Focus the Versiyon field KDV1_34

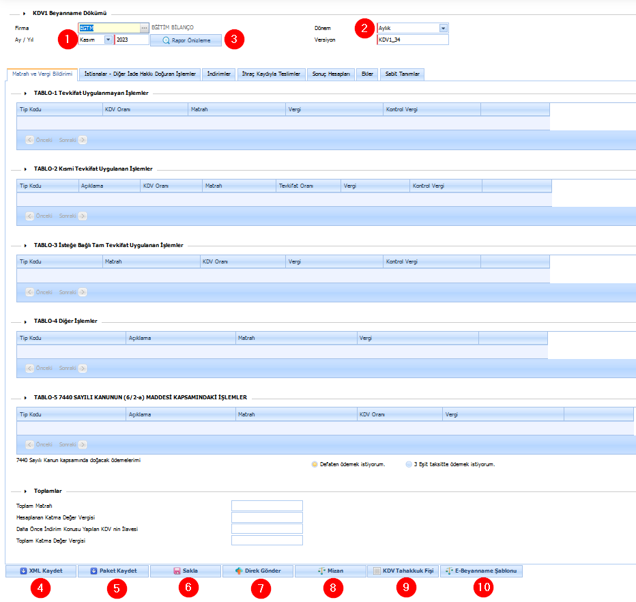click(412, 40)
